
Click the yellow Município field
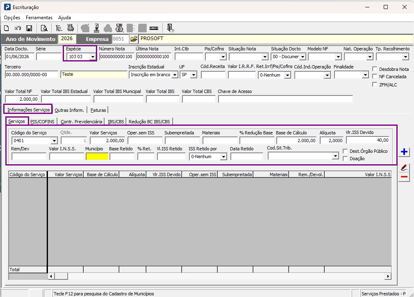click(97, 156)
